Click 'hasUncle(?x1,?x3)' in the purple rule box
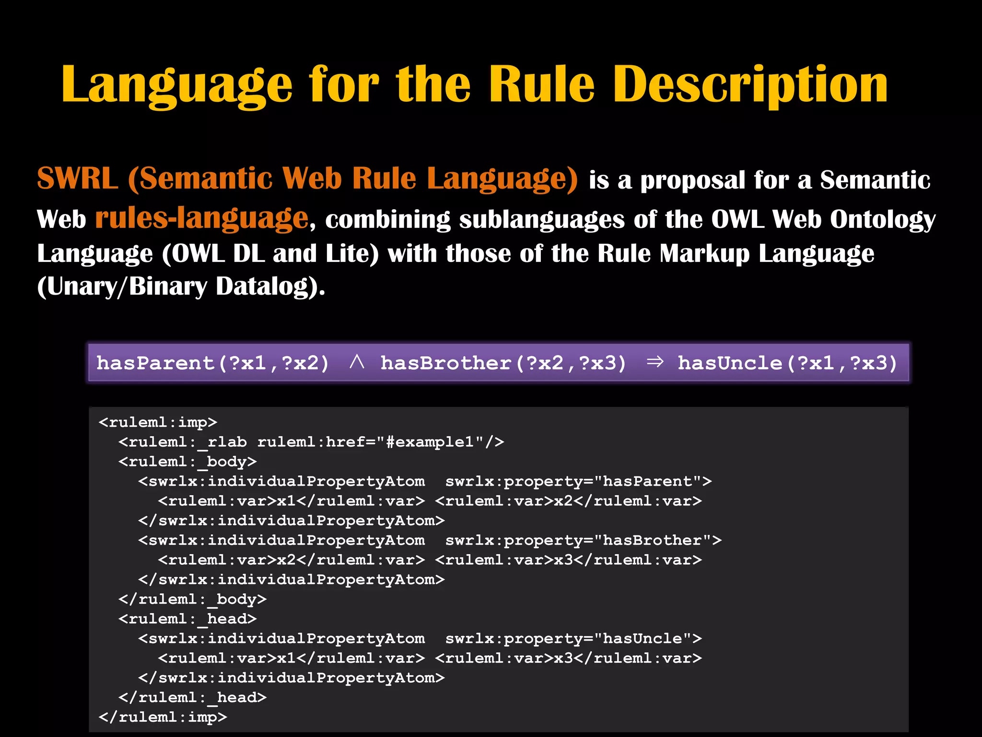The height and width of the screenshot is (737, 982). click(x=787, y=363)
